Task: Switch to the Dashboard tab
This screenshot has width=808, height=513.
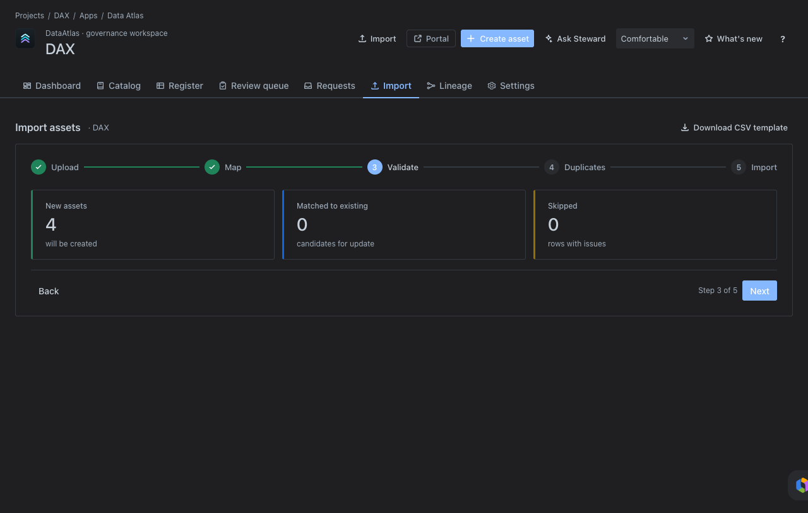Action: (52, 86)
